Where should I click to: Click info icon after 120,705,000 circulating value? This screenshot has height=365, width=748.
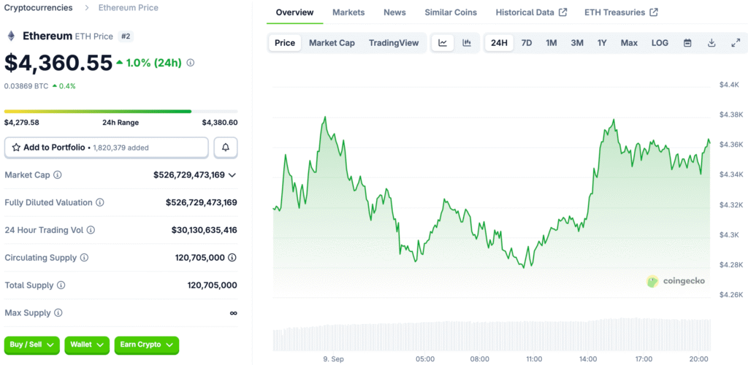(232, 258)
